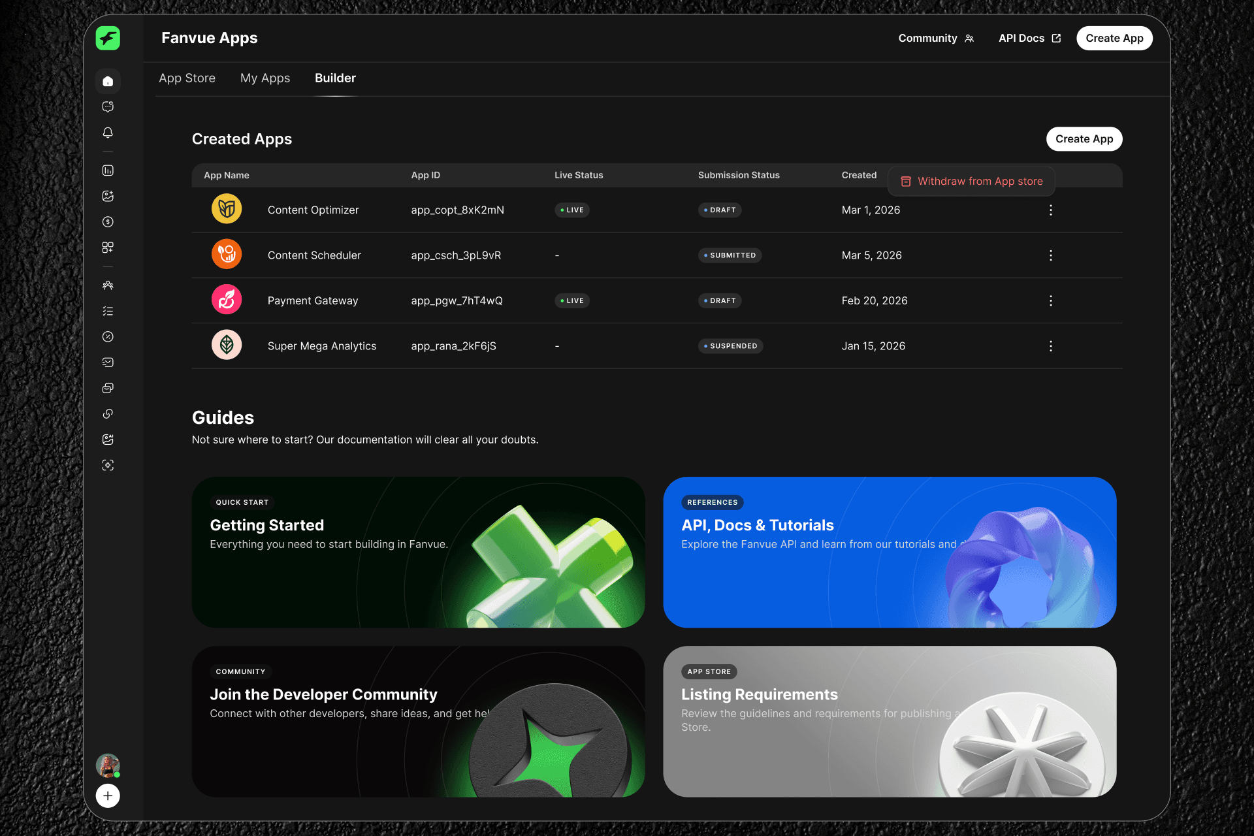The width and height of the screenshot is (1254, 836).
Task: Click the SUSPENDED status badge
Action: [730, 346]
